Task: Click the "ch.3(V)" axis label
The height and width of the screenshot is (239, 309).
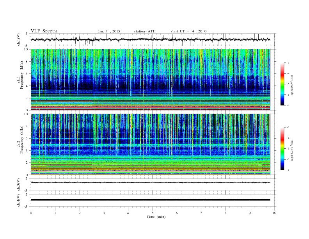Action: point(19,184)
